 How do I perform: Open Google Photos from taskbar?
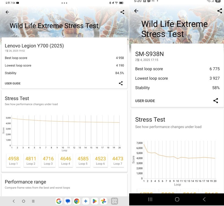point(103,201)
